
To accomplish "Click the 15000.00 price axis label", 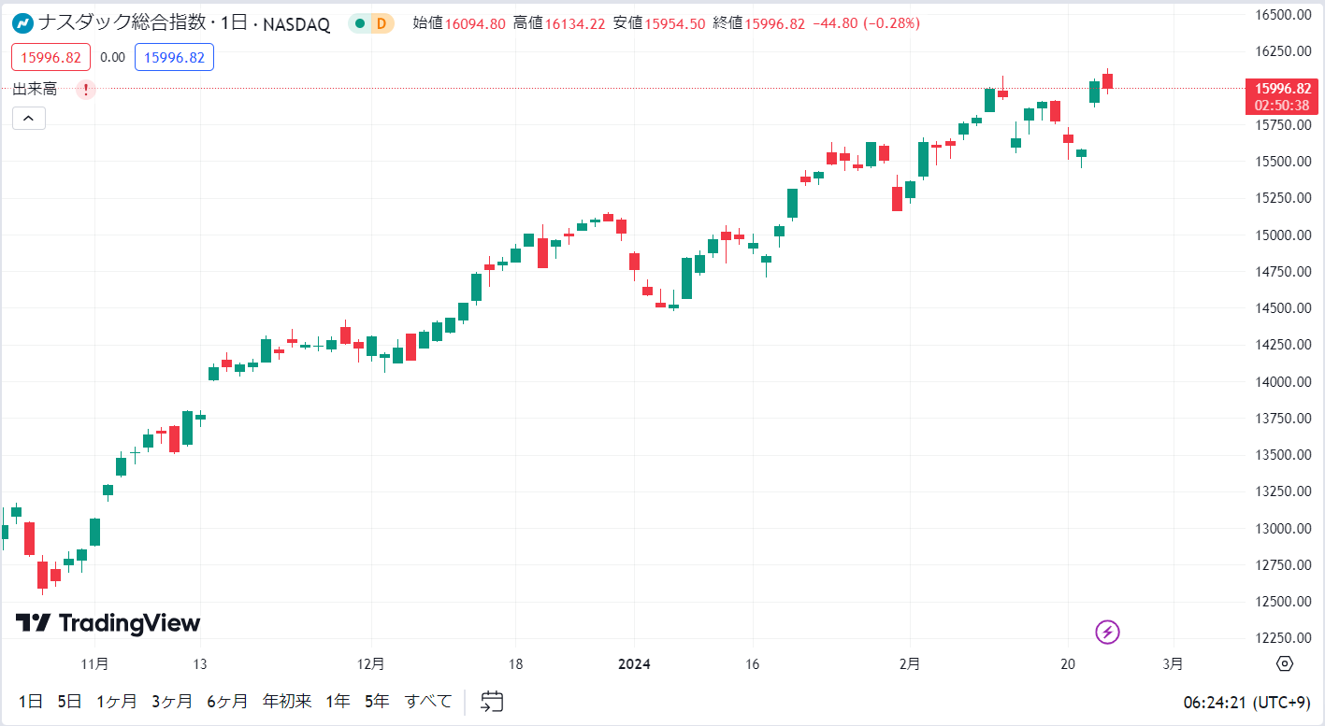I will 1284,235.
